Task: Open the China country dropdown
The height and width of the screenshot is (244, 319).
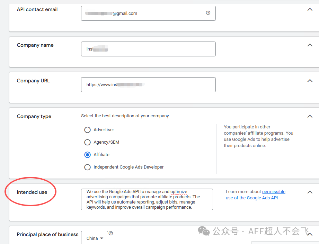Action: point(95,238)
